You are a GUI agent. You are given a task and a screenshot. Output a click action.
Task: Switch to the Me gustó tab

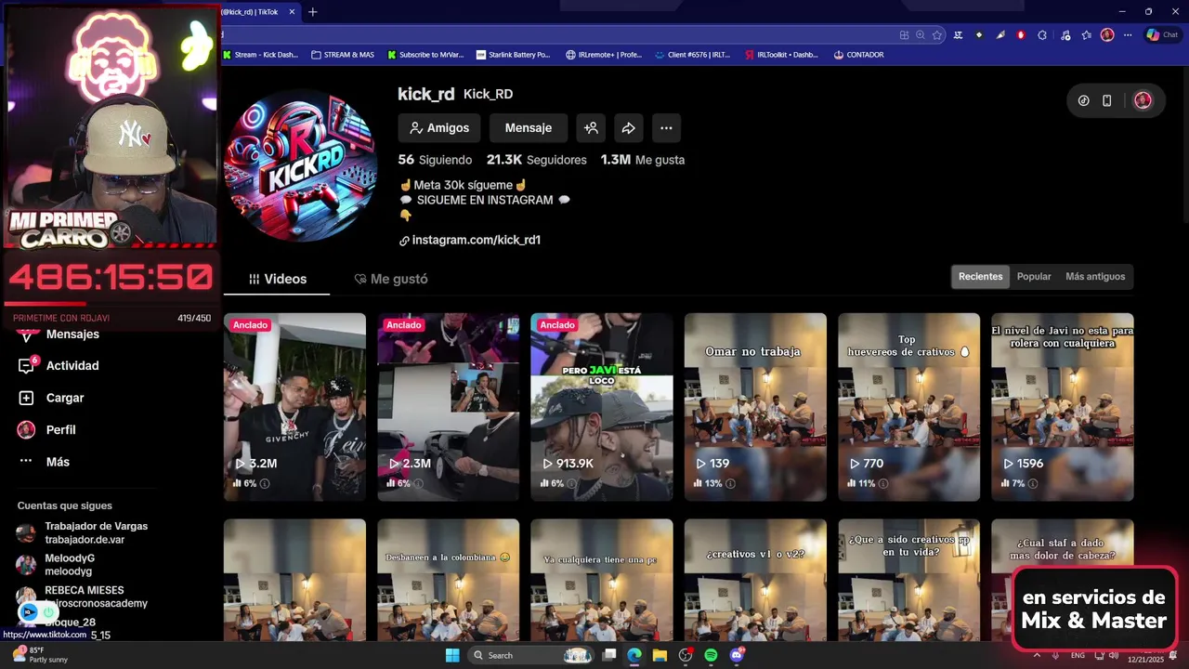click(x=391, y=279)
